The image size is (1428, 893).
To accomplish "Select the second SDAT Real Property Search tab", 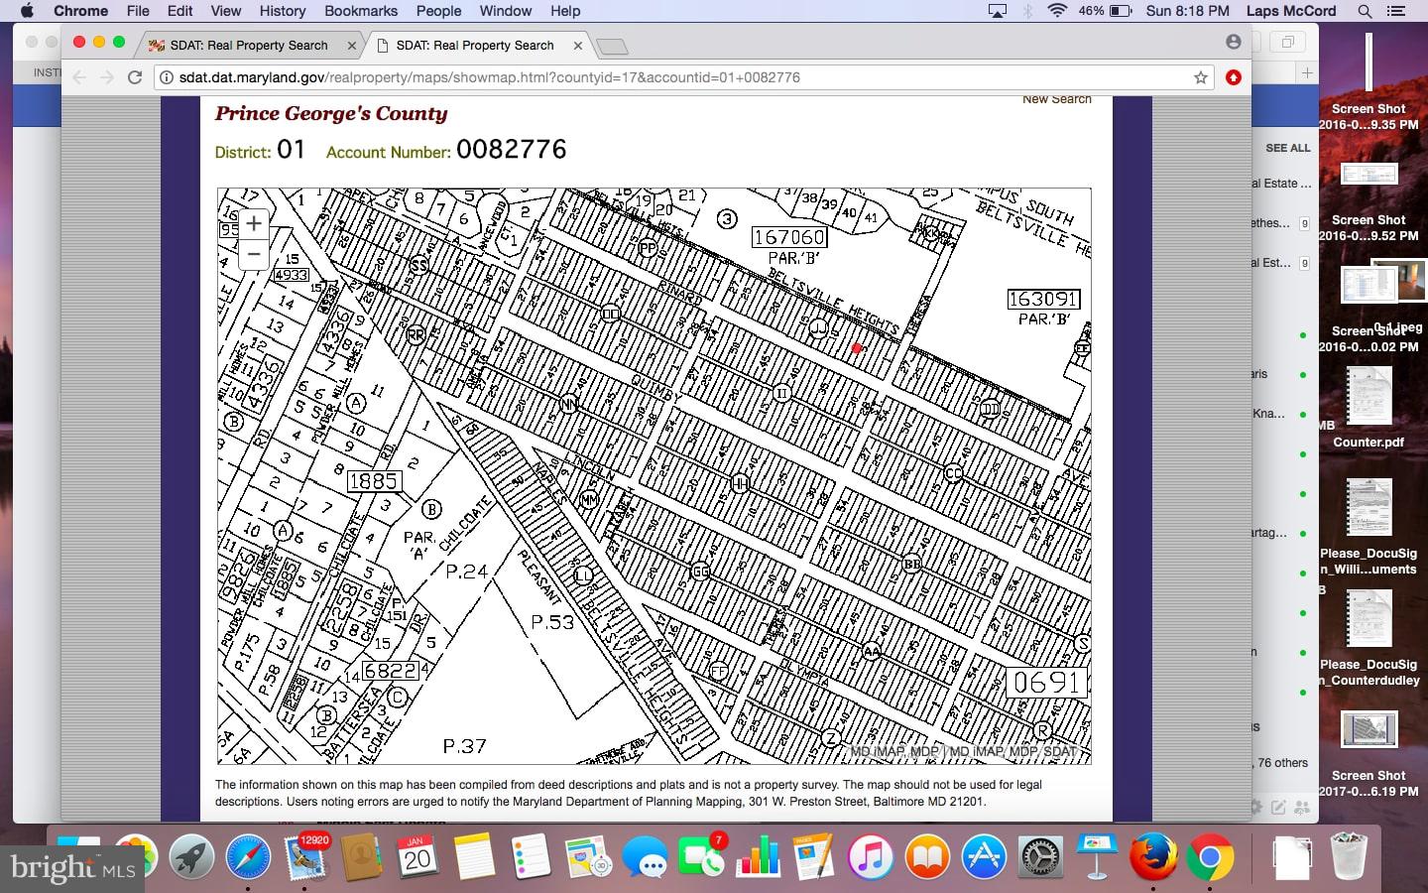I will (474, 46).
